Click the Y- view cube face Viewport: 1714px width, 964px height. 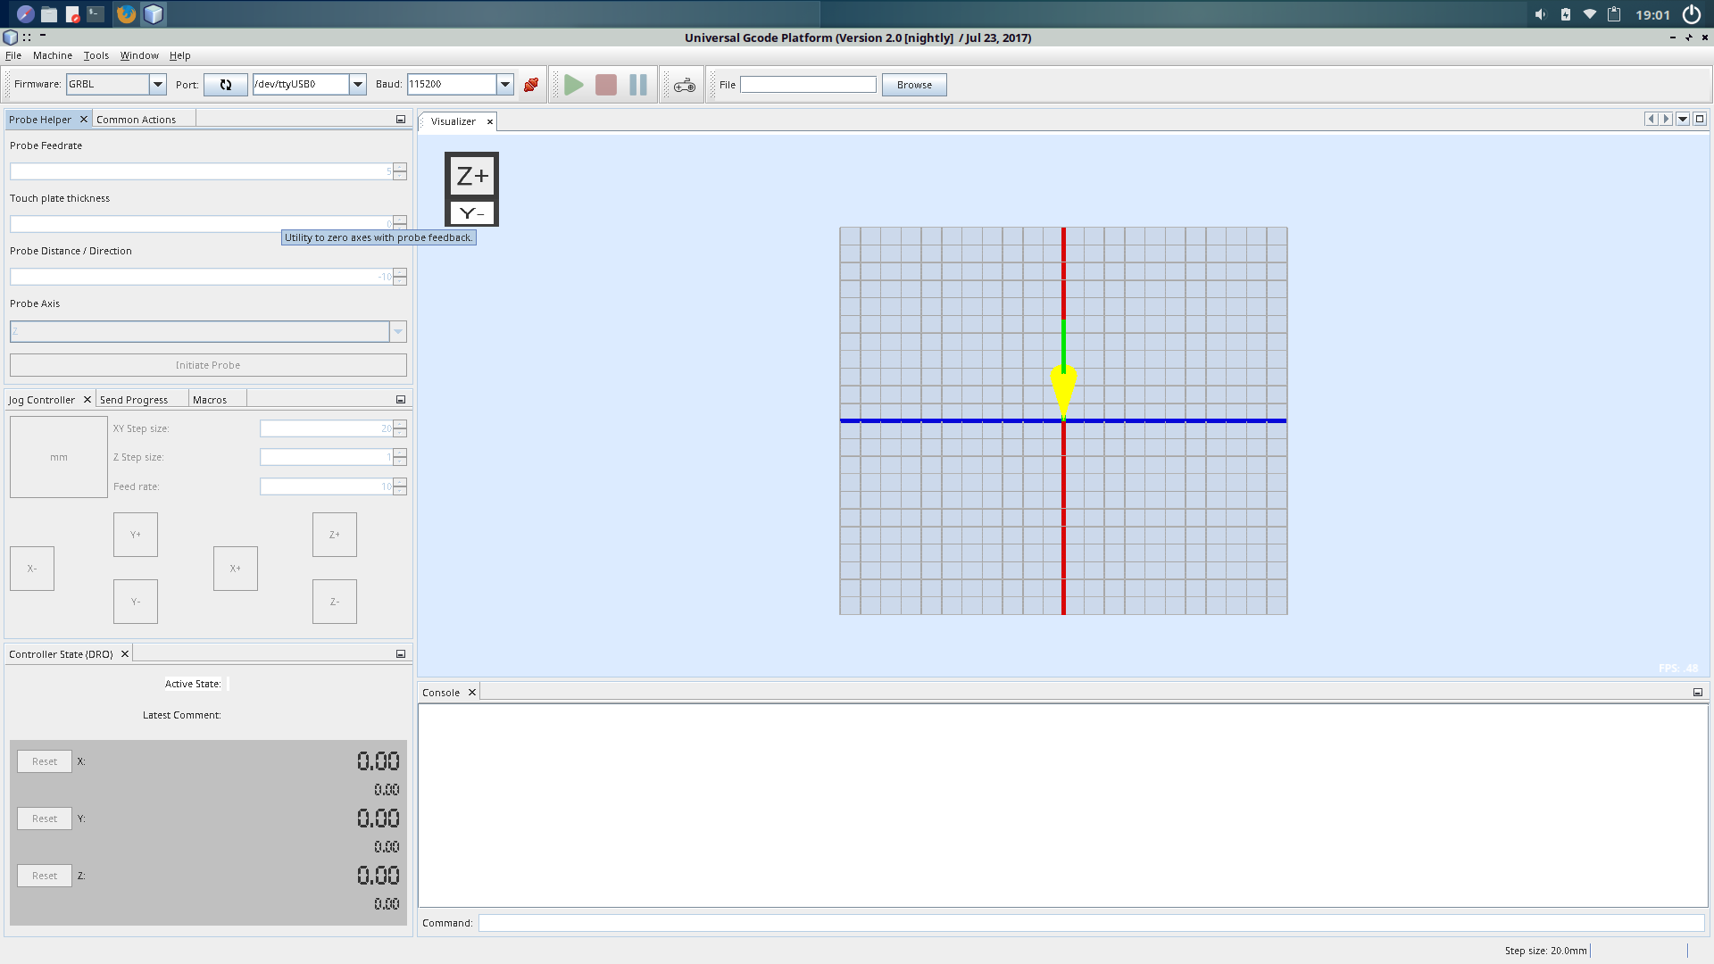tap(472, 213)
